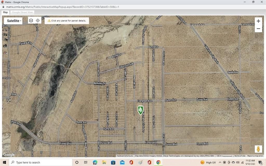Select the Street View pegman icon
The image size is (266, 166).
pos(258,149)
